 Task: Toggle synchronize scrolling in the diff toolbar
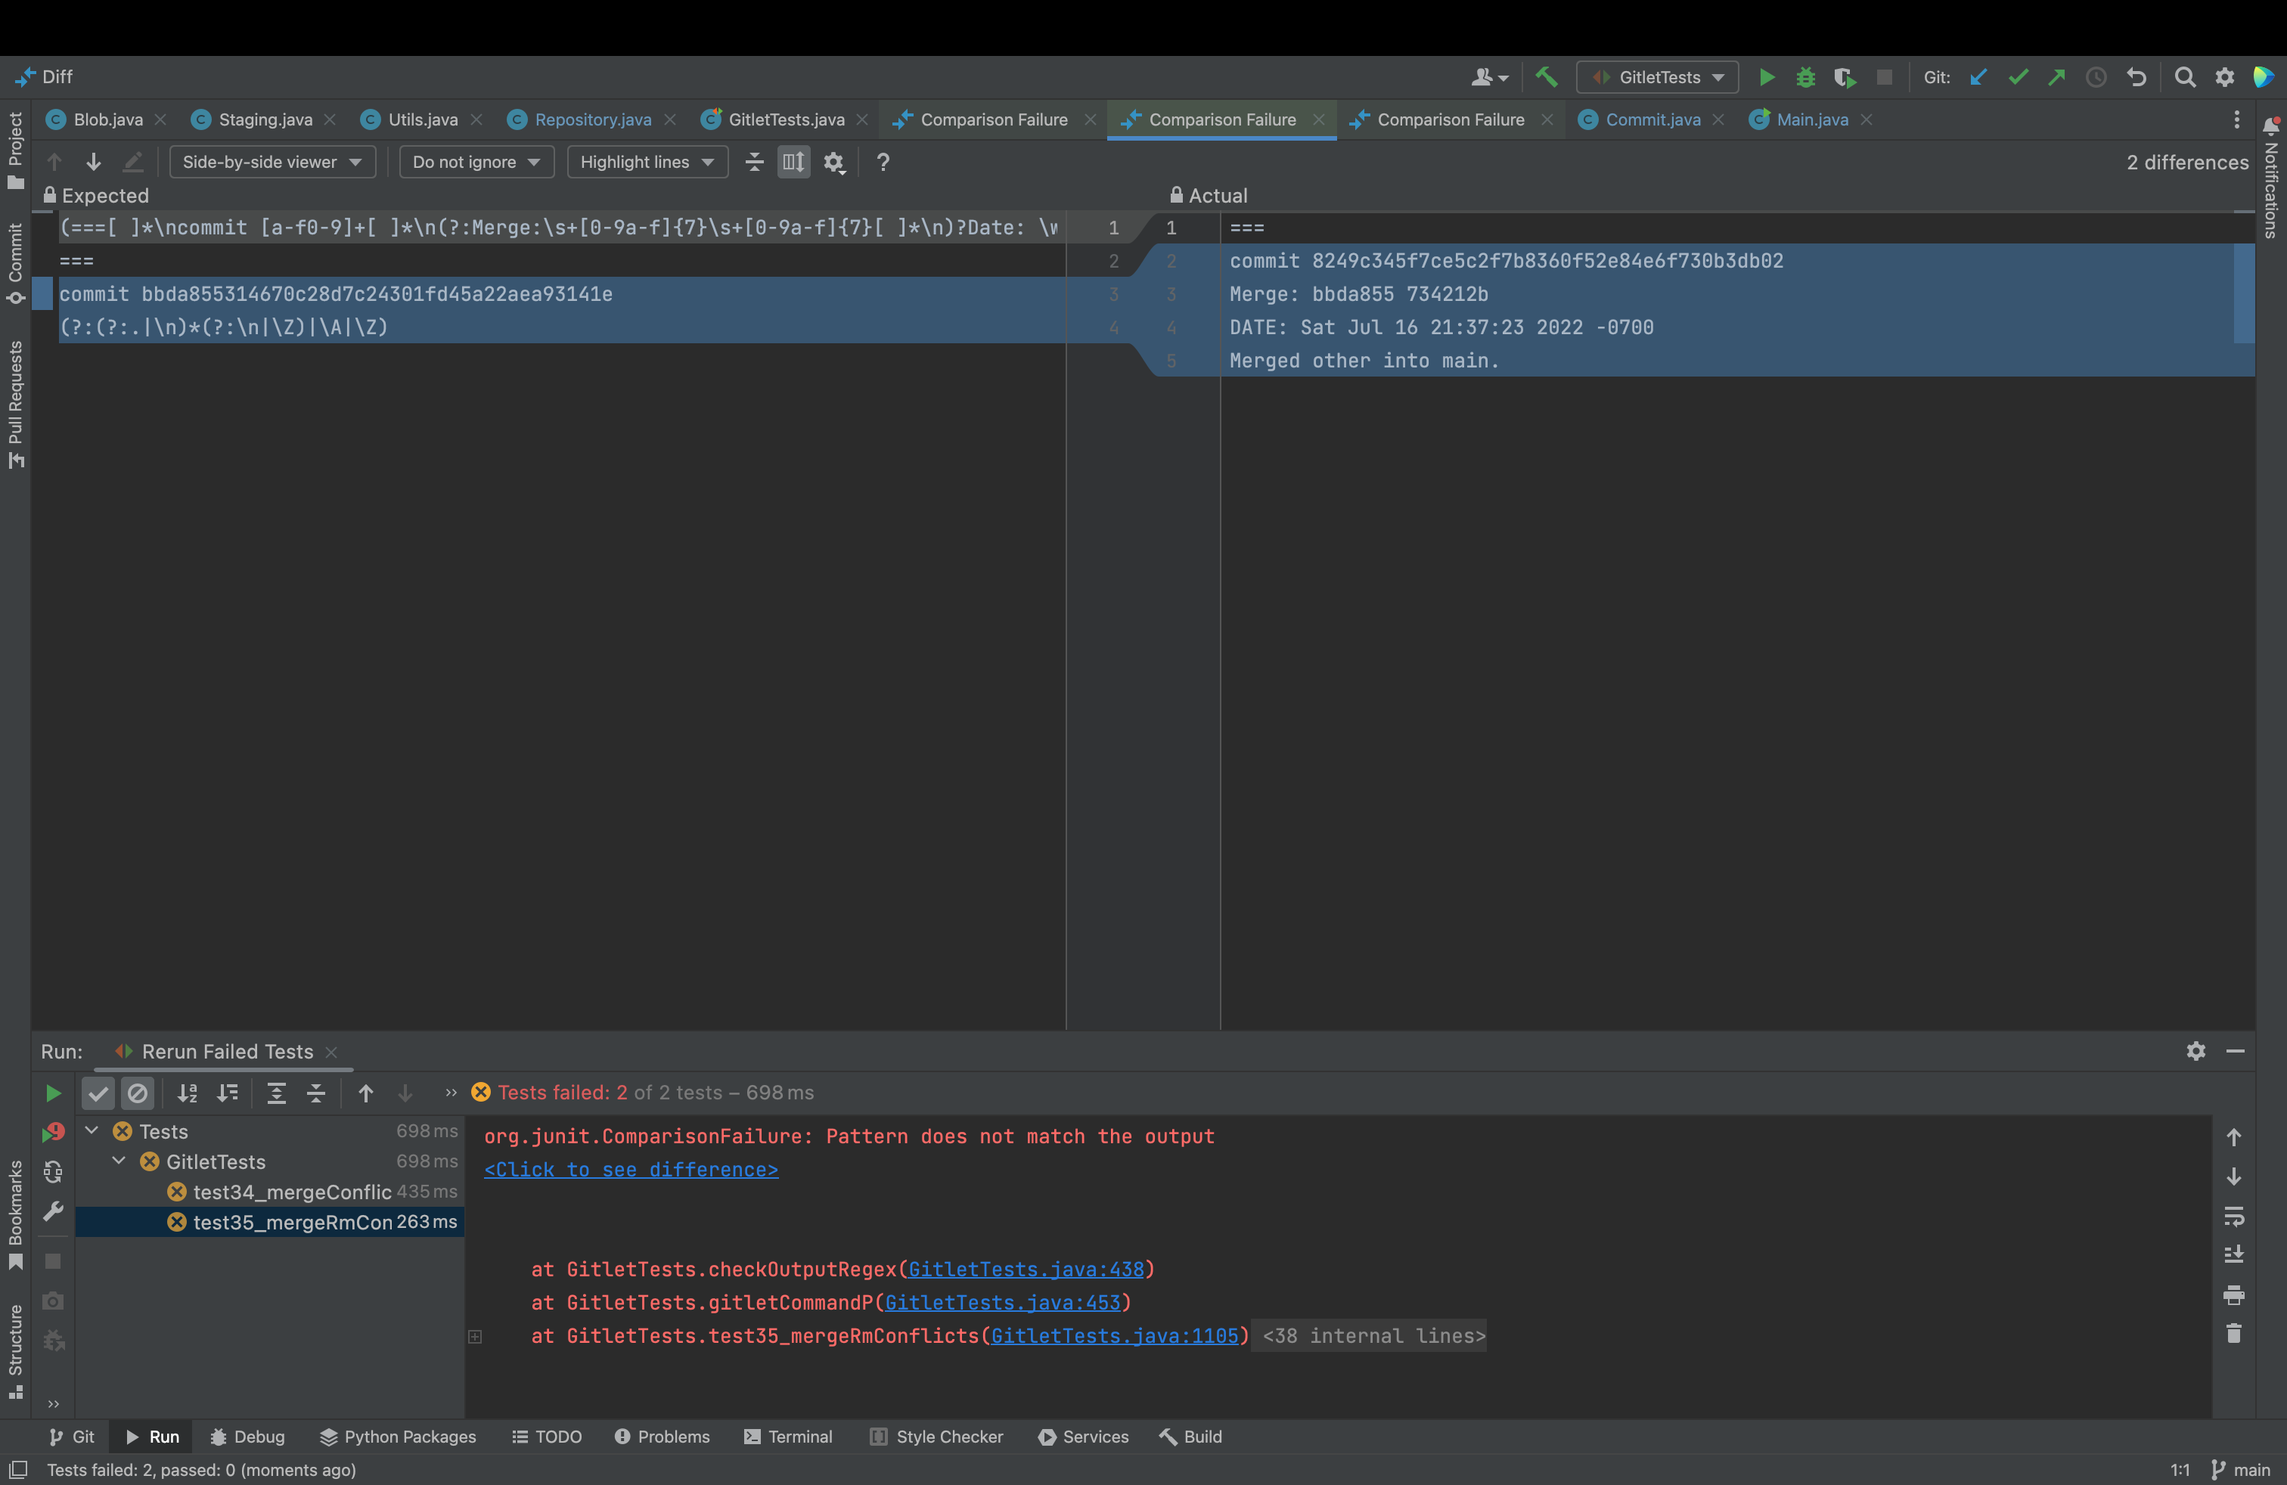[x=794, y=163]
